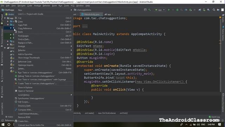Click the Search Everywhere magnifier icon
The image size is (225, 127).
(x=214, y=10)
